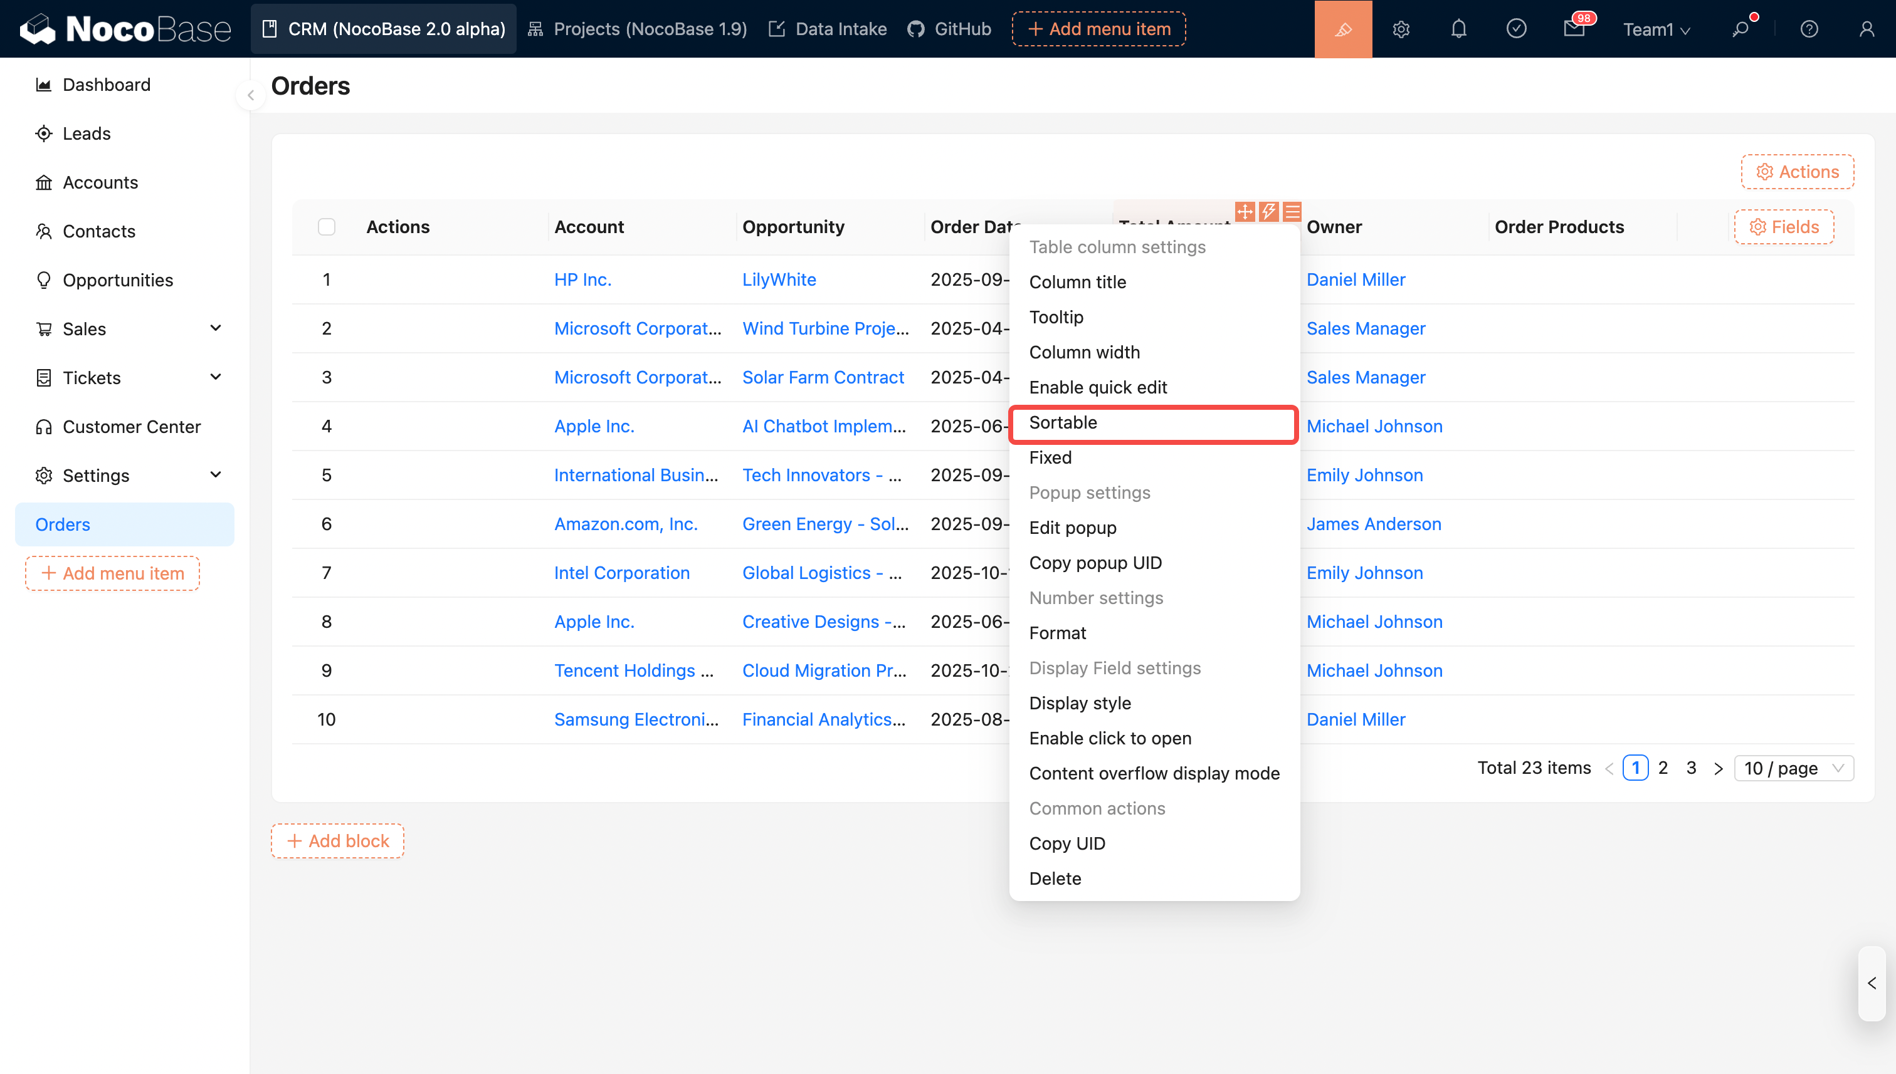The height and width of the screenshot is (1074, 1896).
Task: Expand the Tickets sidebar menu
Action: (x=216, y=378)
